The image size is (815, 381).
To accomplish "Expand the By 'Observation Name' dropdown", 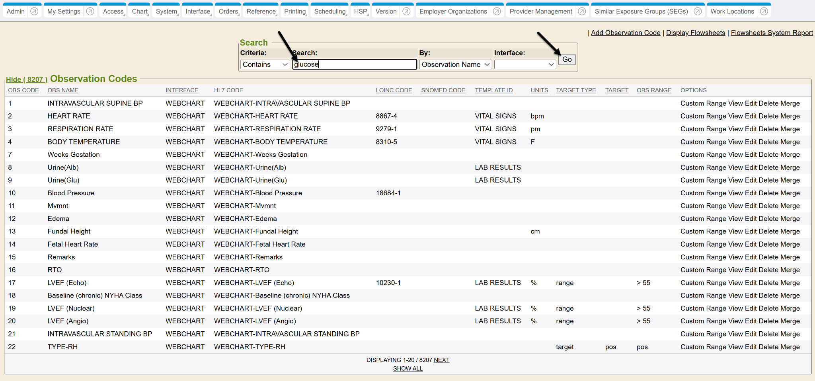I will point(455,64).
